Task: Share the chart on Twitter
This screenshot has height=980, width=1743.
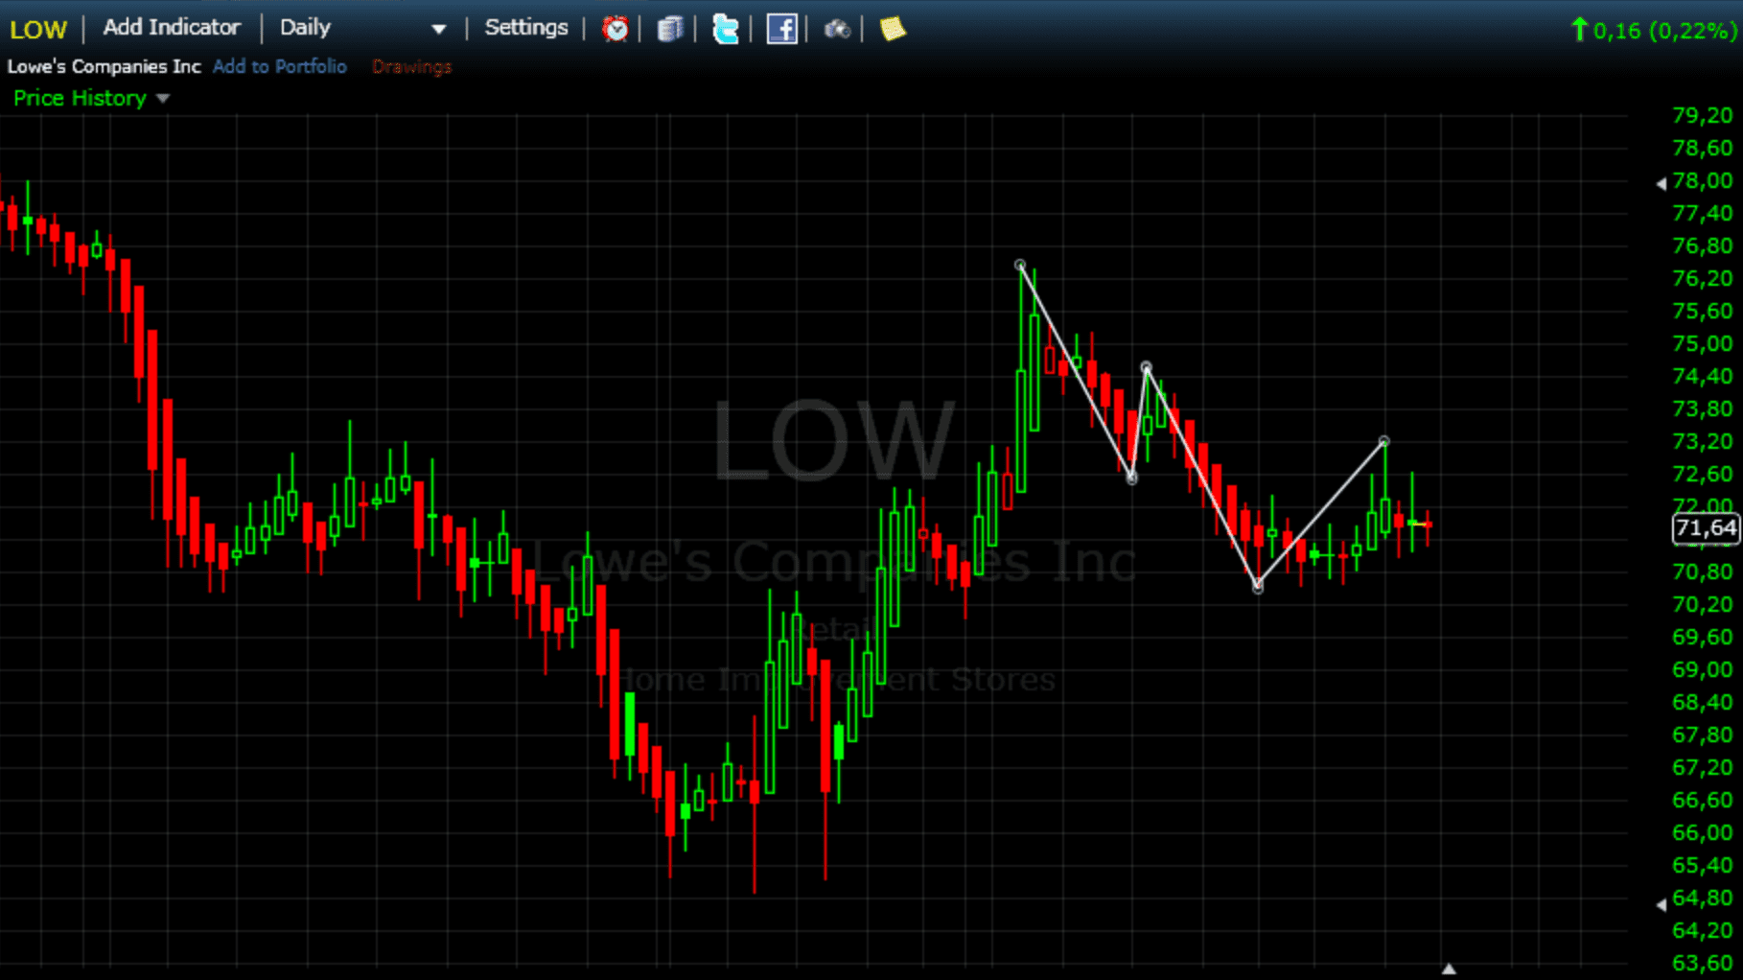Action: (726, 29)
